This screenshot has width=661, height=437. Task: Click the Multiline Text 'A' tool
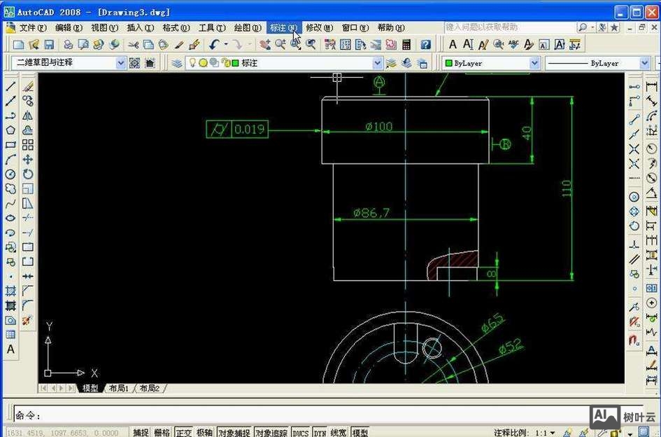tap(10, 349)
